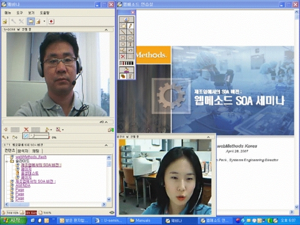Viewport: 300px width, 225px height.
Task: Collapse the 슬라이드 folder node
Action: click(6, 161)
